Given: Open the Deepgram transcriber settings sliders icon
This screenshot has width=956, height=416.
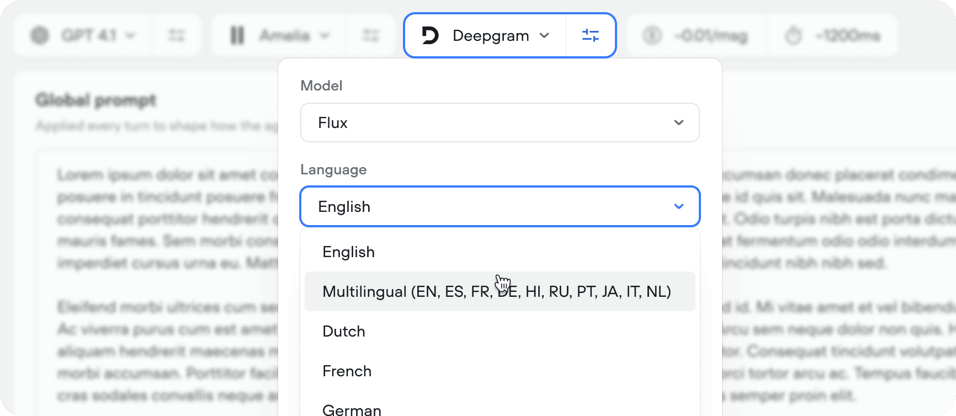Looking at the screenshot, I should coord(590,35).
